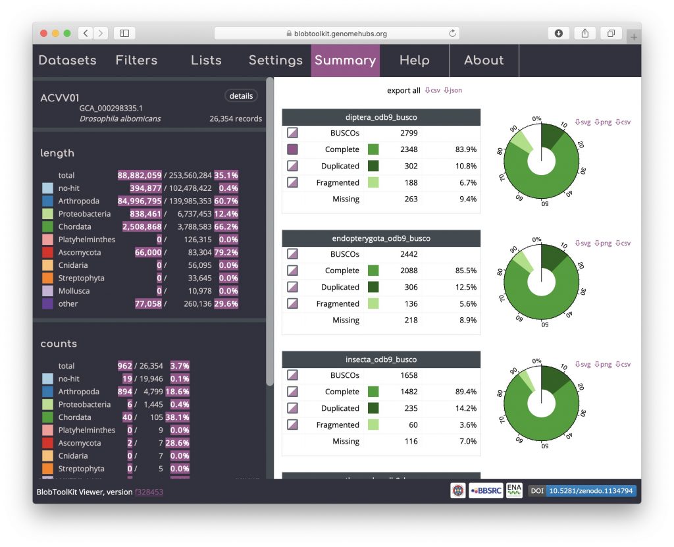Click the details button for ACVV01
The image size is (674, 547).
(x=241, y=96)
